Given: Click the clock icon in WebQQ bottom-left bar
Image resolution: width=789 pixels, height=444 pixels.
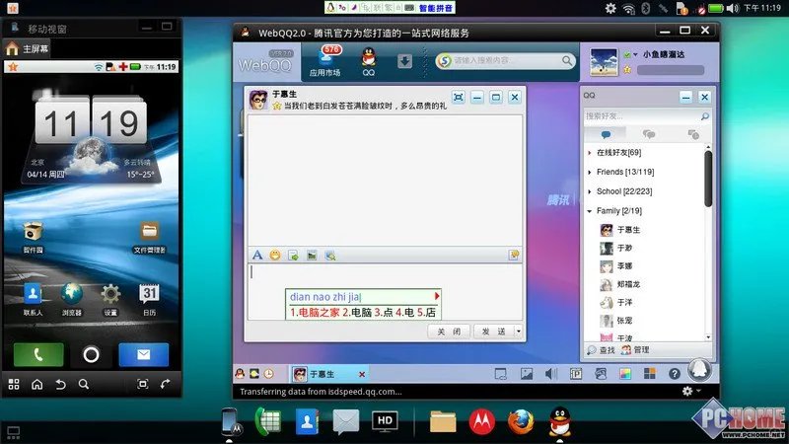Looking at the screenshot, I should 269,374.
